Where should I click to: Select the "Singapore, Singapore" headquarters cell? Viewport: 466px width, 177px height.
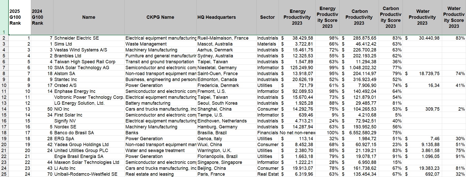226,162
